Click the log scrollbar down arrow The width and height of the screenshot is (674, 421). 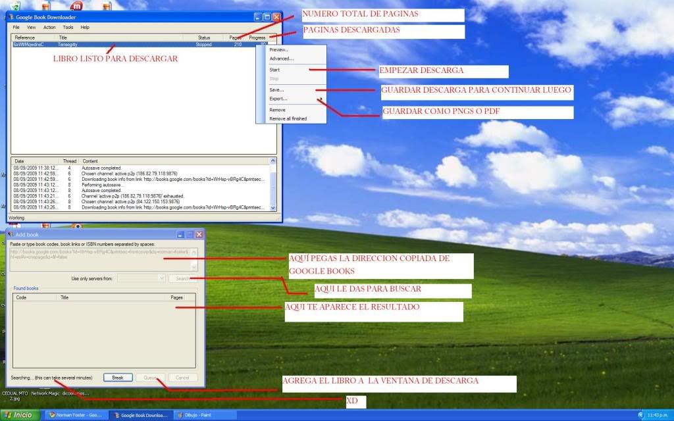click(x=273, y=207)
